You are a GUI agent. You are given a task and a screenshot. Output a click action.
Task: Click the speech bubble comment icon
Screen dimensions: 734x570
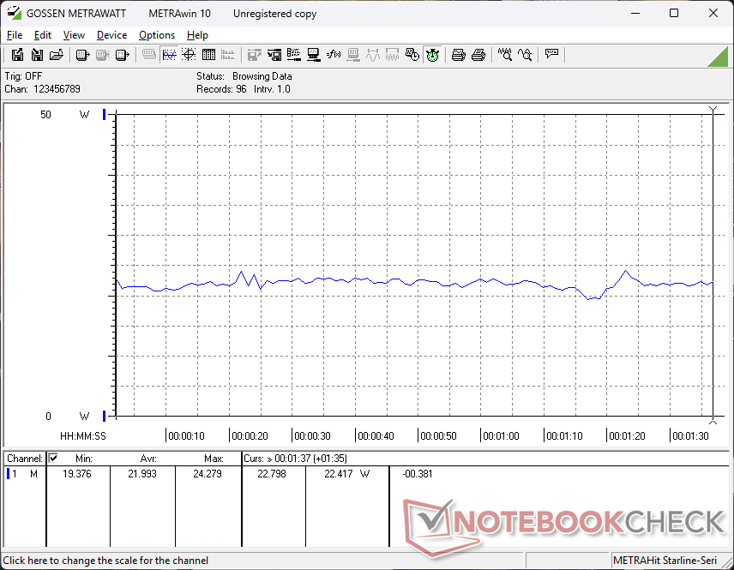point(551,54)
